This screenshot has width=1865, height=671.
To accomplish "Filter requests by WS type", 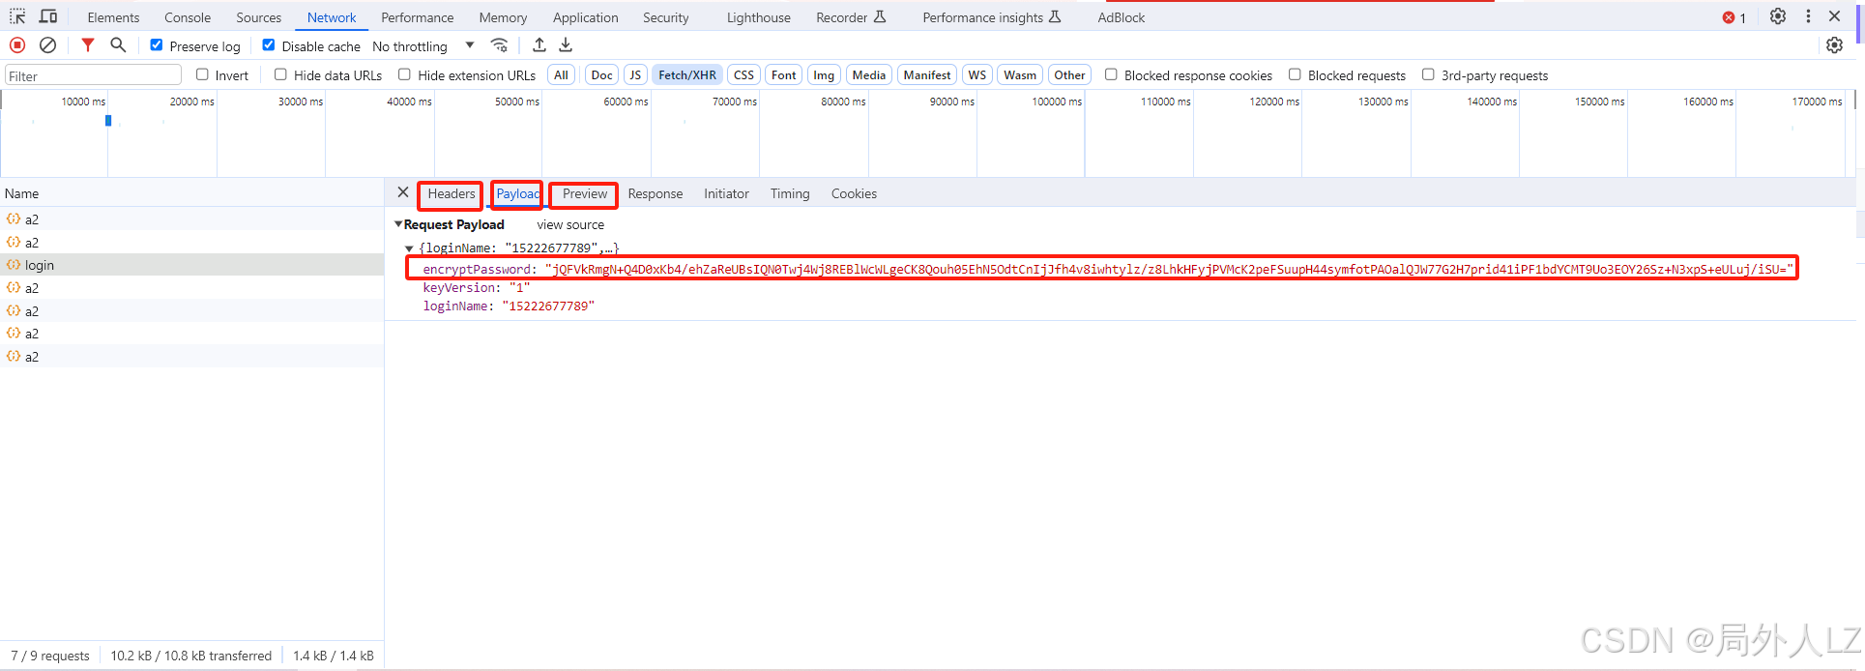I will (x=977, y=74).
